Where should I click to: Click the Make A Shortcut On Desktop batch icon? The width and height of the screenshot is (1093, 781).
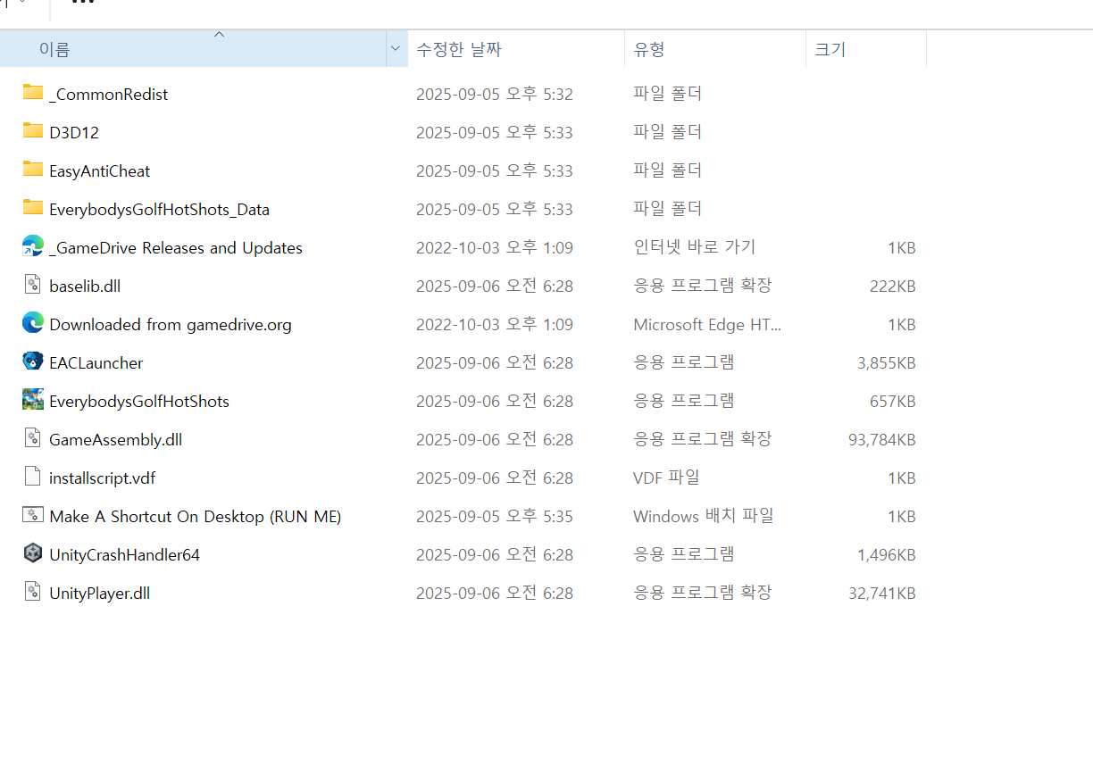33,515
